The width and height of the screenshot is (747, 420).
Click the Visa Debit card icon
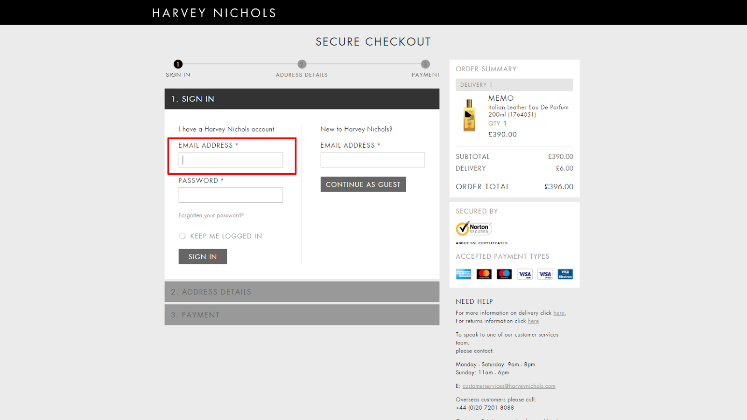(x=525, y=274)
